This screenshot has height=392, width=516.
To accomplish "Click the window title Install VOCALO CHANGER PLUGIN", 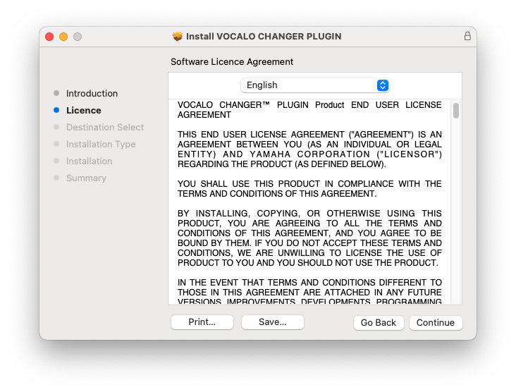I will coord(264,36).
